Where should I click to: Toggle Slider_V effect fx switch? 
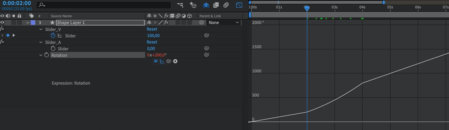click(x=2, y=29)
